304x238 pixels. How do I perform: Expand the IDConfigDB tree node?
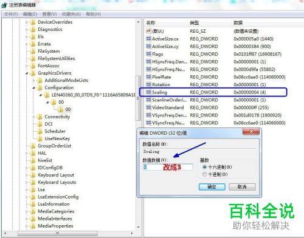click(x=27, y=168)
